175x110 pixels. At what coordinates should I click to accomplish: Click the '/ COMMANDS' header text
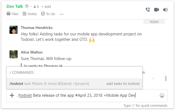(x=22, y=72)
